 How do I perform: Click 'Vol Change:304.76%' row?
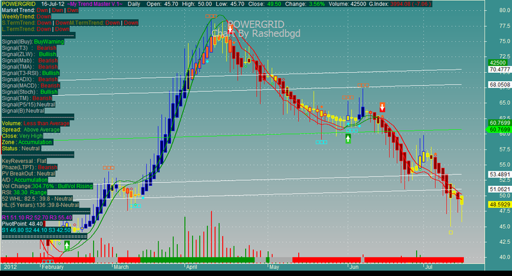(47, 186)
